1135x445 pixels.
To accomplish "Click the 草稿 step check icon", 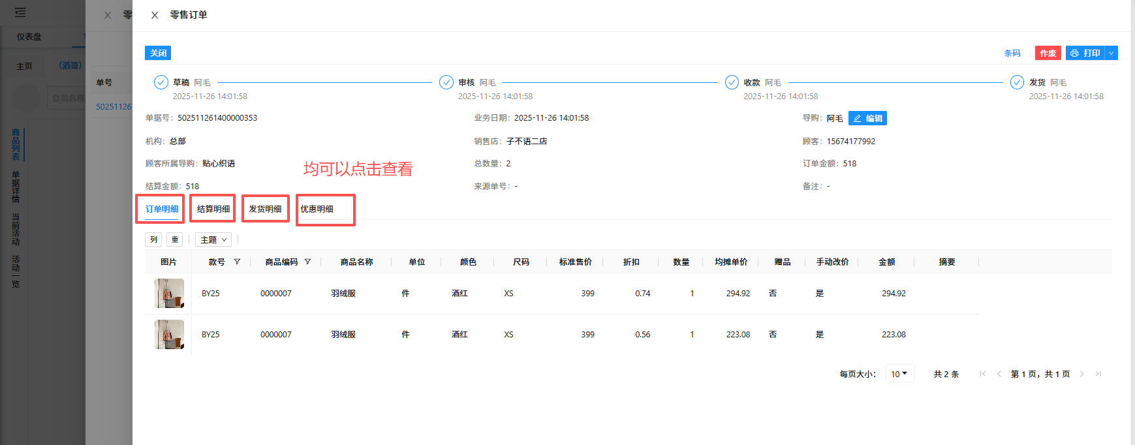I will (161, 82).
